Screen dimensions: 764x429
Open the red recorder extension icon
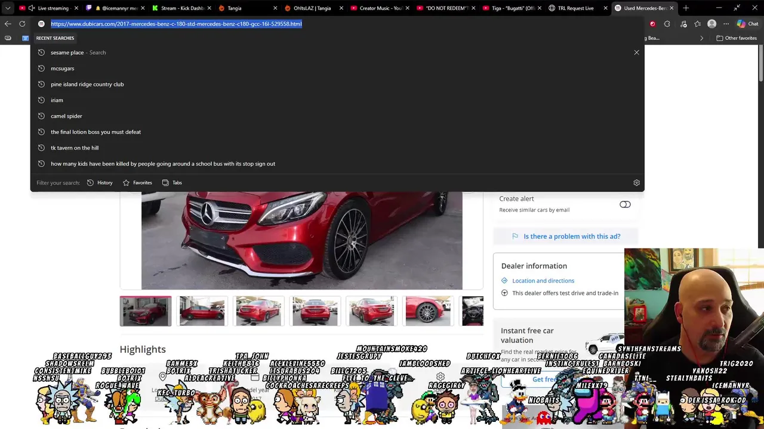click(x=652, y=24)
